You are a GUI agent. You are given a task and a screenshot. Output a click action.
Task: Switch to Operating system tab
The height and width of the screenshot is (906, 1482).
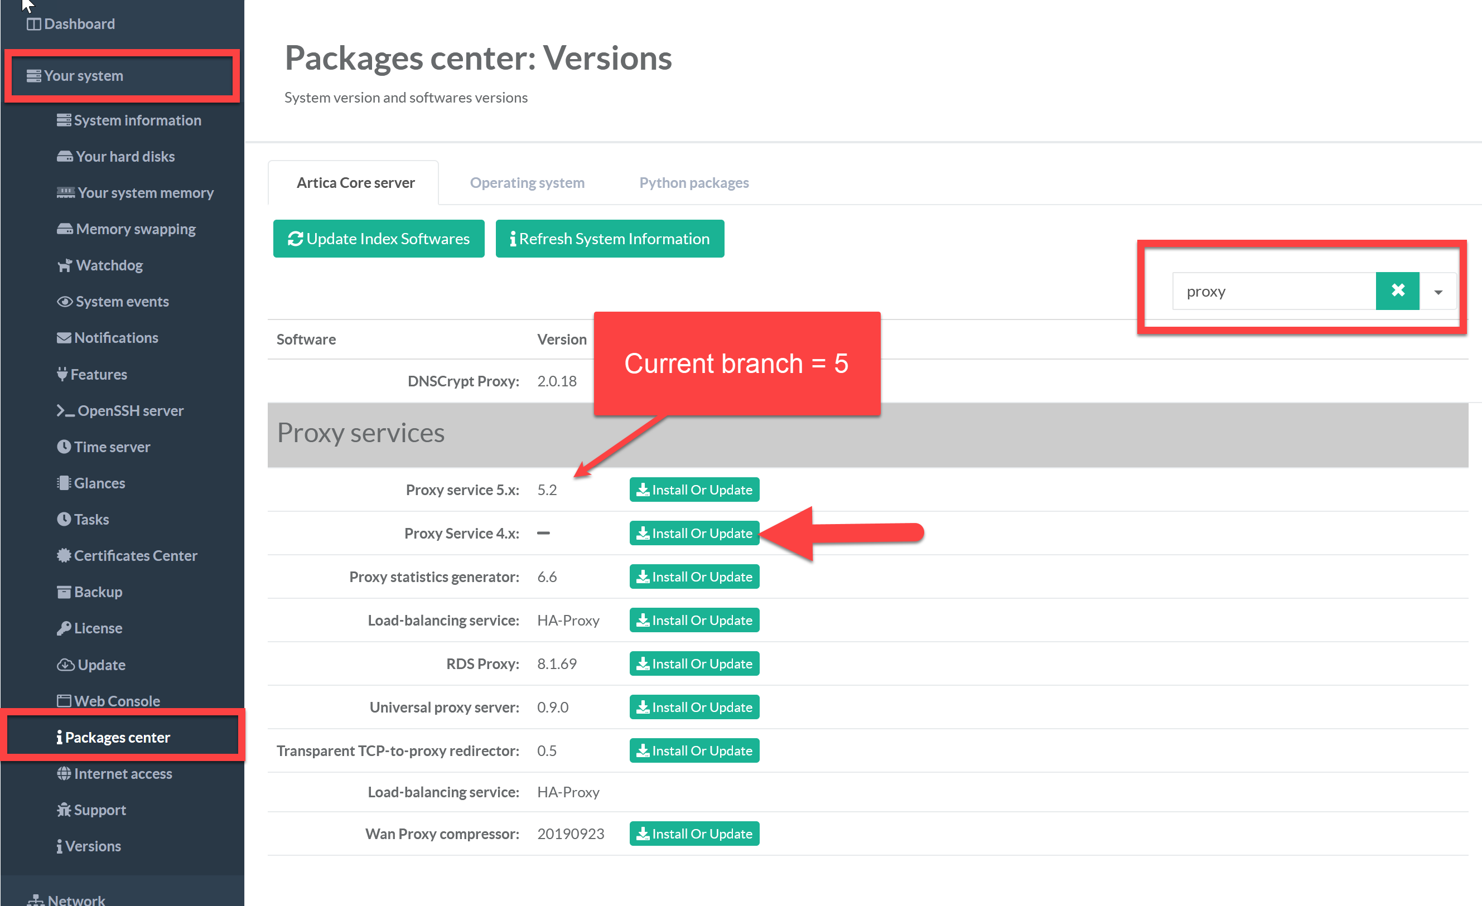pos(527,183)
